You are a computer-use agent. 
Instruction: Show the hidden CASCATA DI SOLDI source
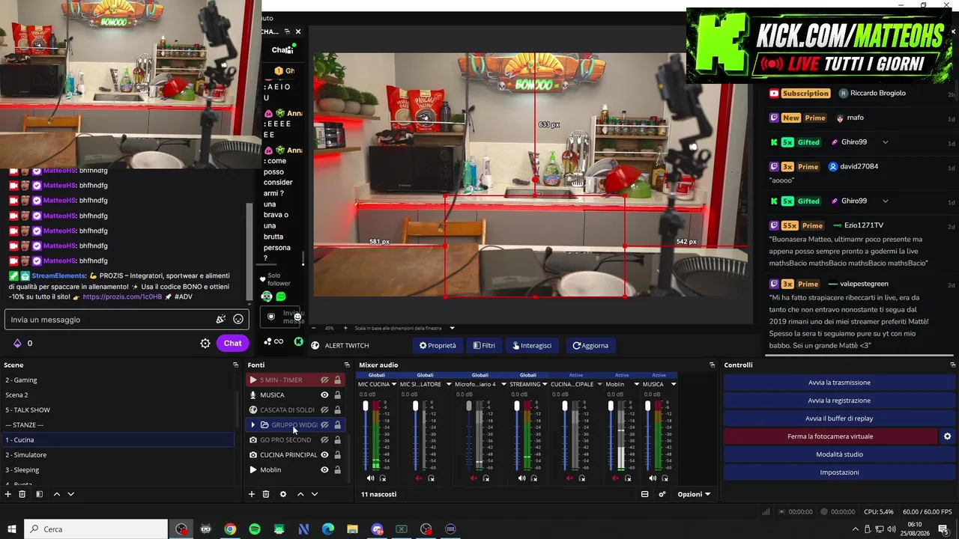324,409
